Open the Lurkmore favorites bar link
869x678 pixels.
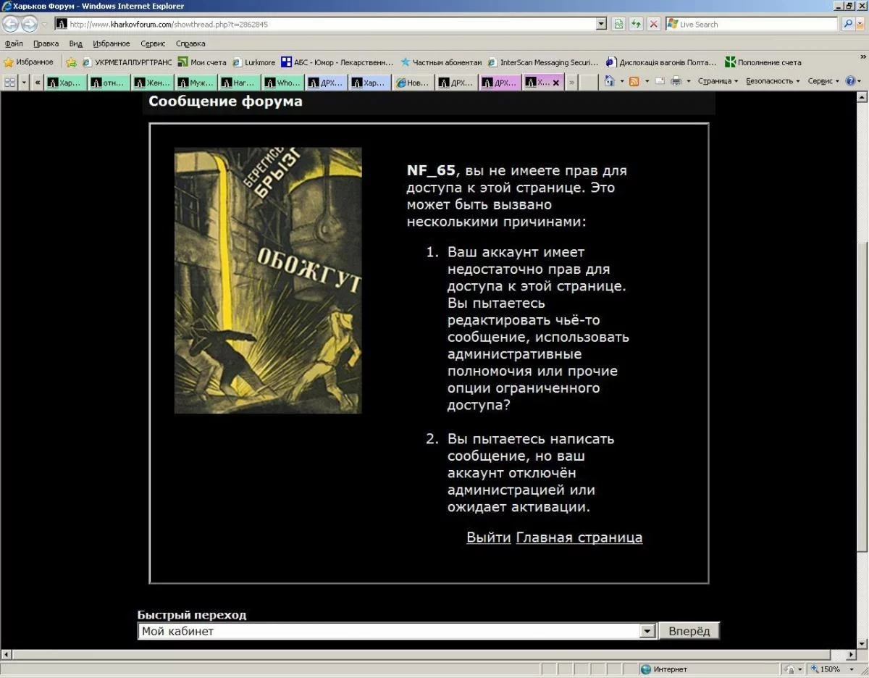click(x=254, y=62)
